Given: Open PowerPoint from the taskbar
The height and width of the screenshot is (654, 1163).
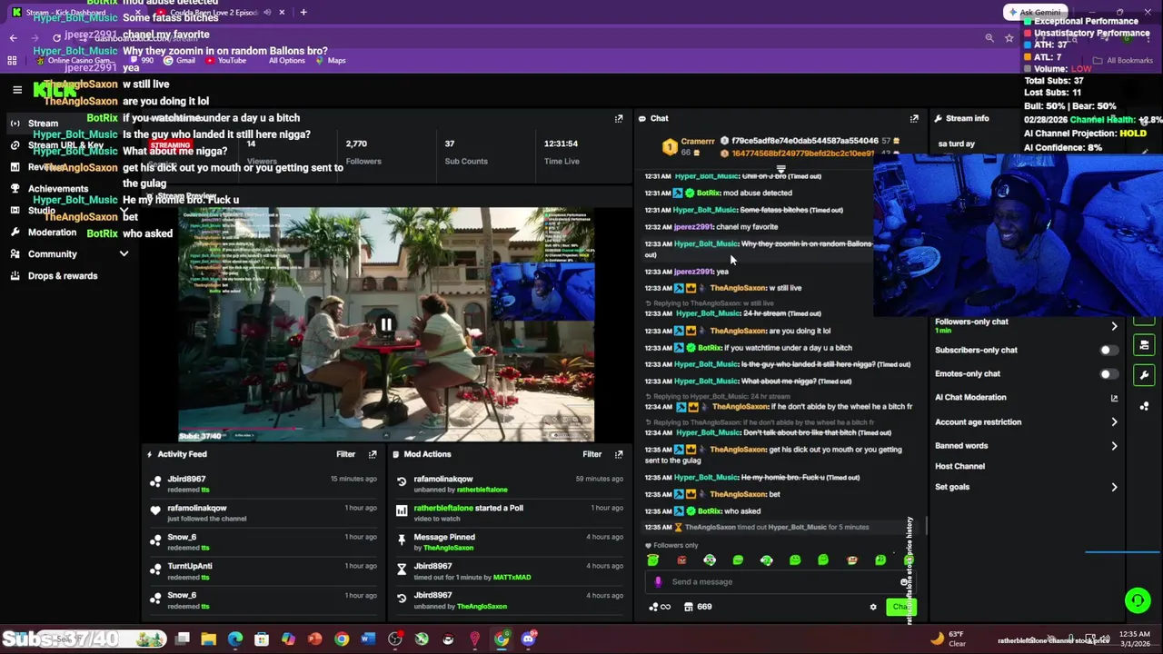Looking at the screenshot, I should click(314, 639).
